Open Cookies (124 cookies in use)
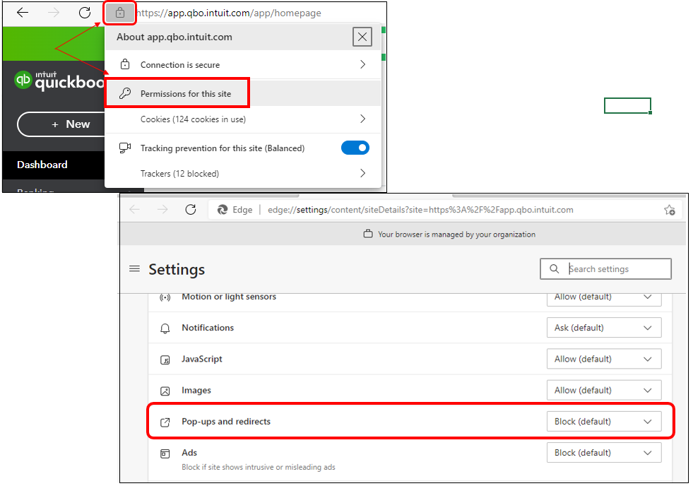Image resolution: width=693 pixels, height=486 pixels. 242,119
